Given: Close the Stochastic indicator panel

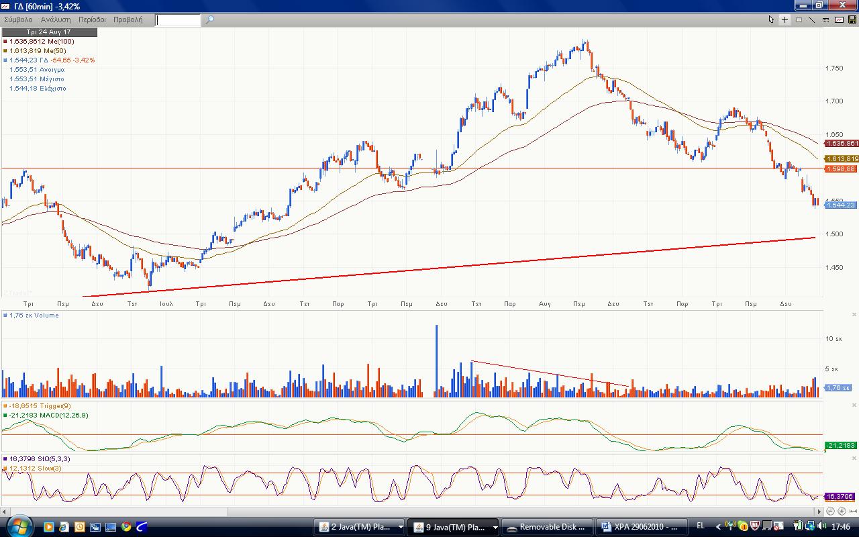Looking at the screenshot, I should point(854,458).
